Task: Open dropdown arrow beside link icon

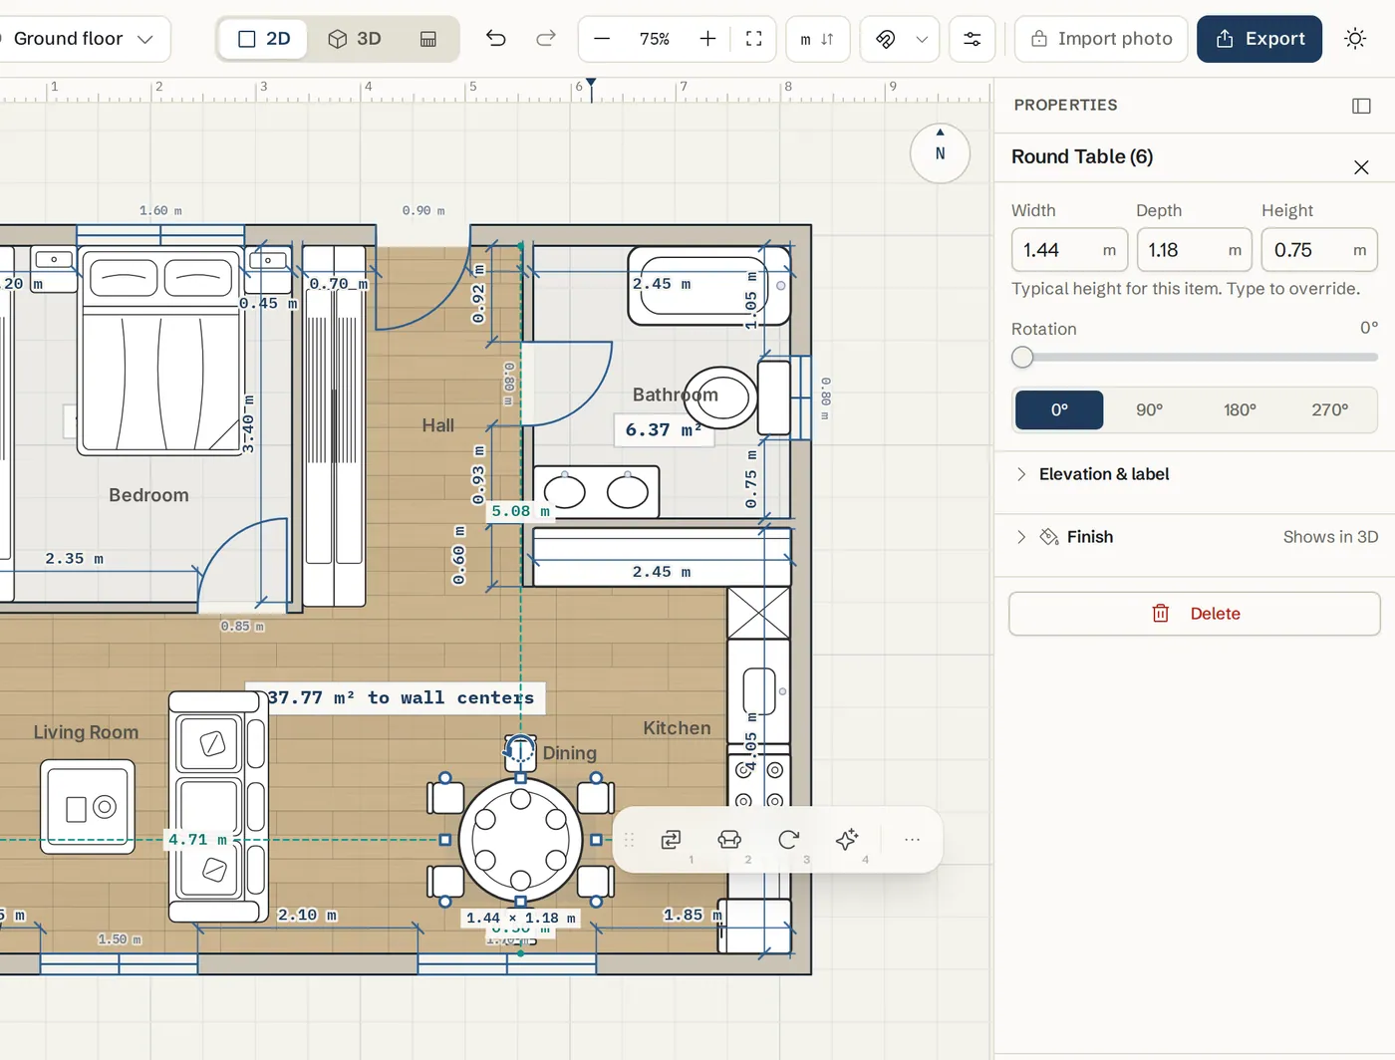Action: (922, 39)
